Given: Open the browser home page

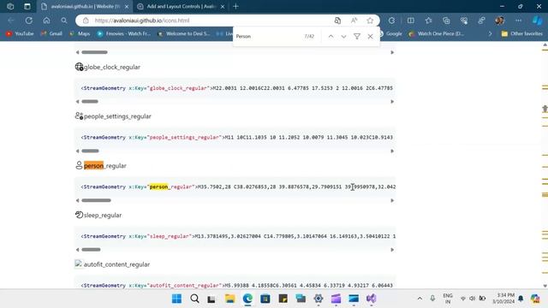Looking at the screenshot, I should (46, 21).
